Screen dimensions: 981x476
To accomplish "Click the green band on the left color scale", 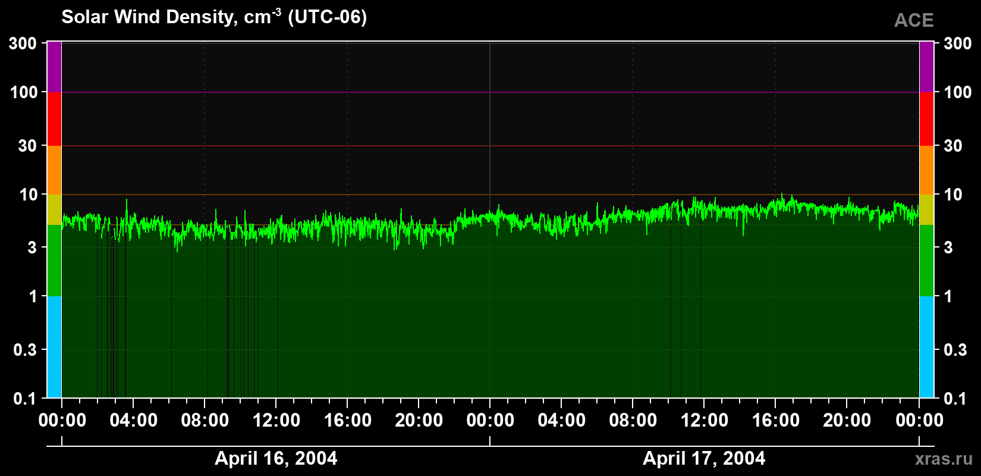I will [54, 261].
